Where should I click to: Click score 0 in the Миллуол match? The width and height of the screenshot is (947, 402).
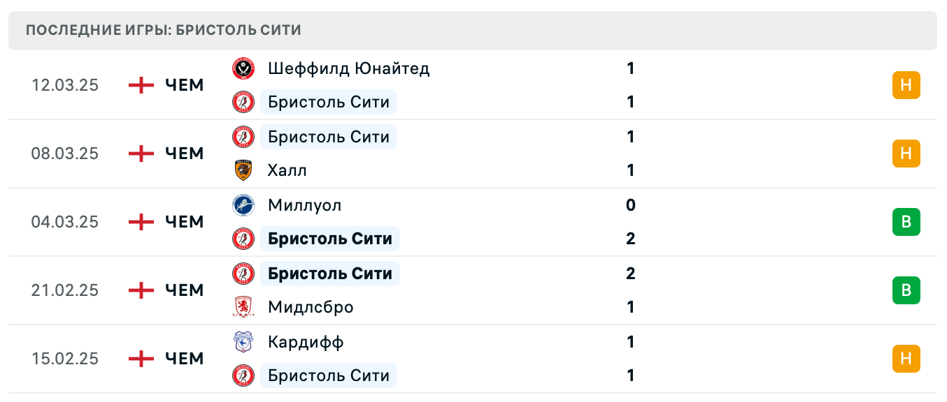click(631, 205)
